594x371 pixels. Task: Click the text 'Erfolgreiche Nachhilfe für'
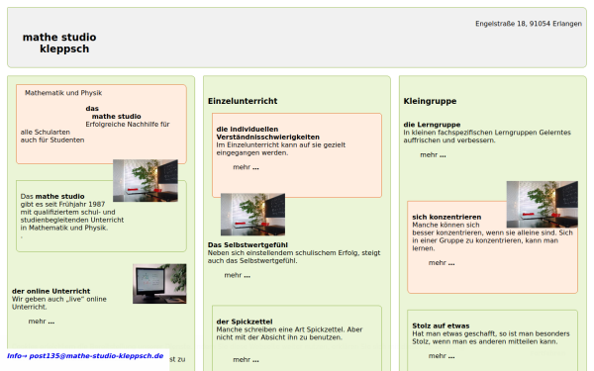tap(128, 125)
